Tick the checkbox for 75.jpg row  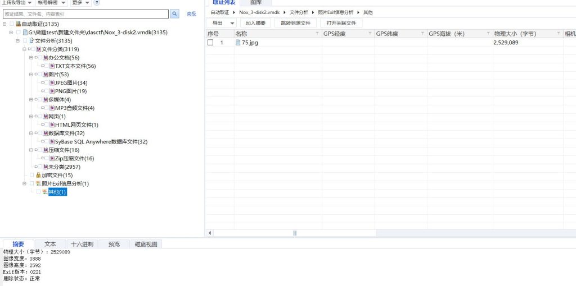pyautogui.click(x=210, y=43)
